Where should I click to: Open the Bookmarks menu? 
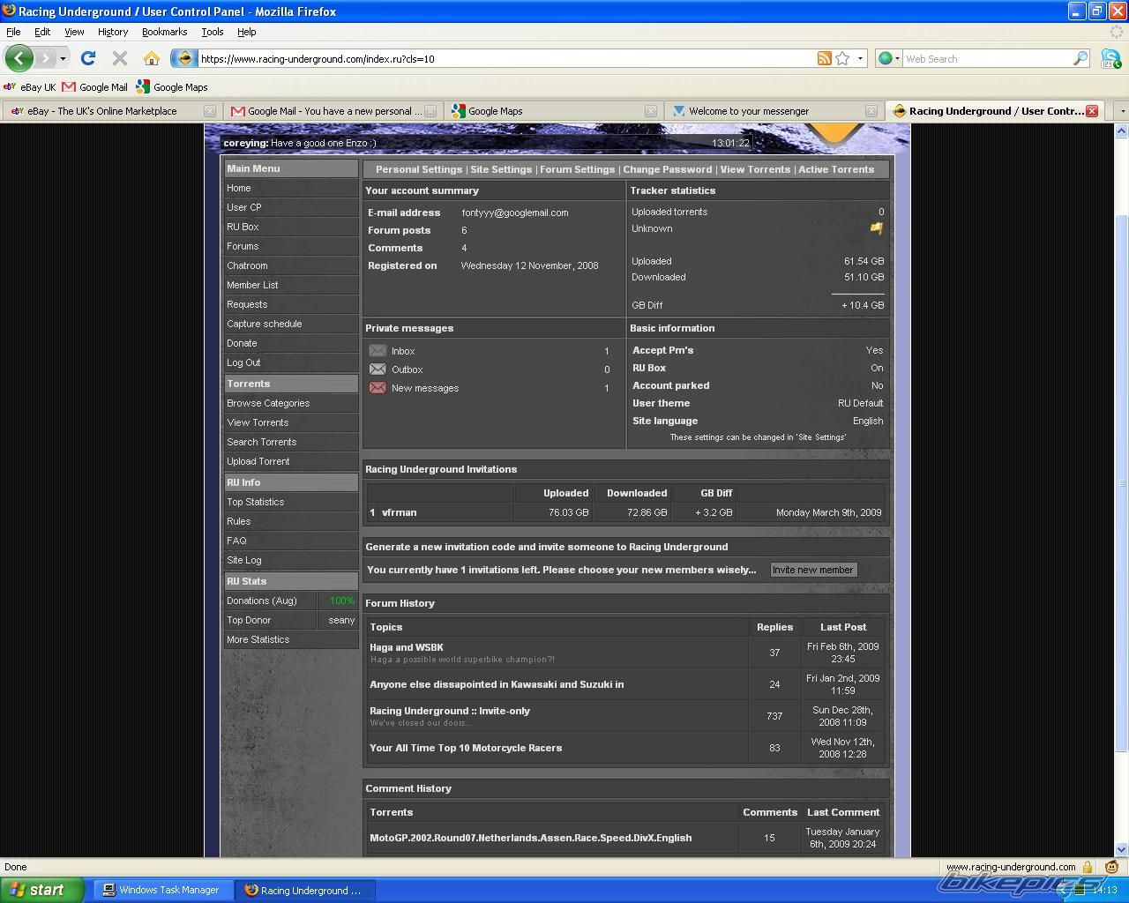coord(164,32)
